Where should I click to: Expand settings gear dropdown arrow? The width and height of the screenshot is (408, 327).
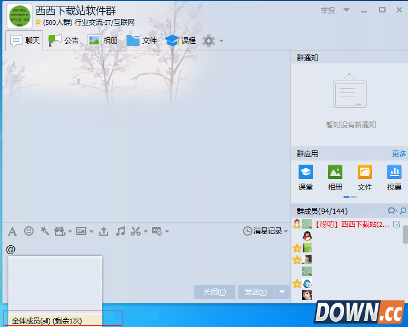221,41
